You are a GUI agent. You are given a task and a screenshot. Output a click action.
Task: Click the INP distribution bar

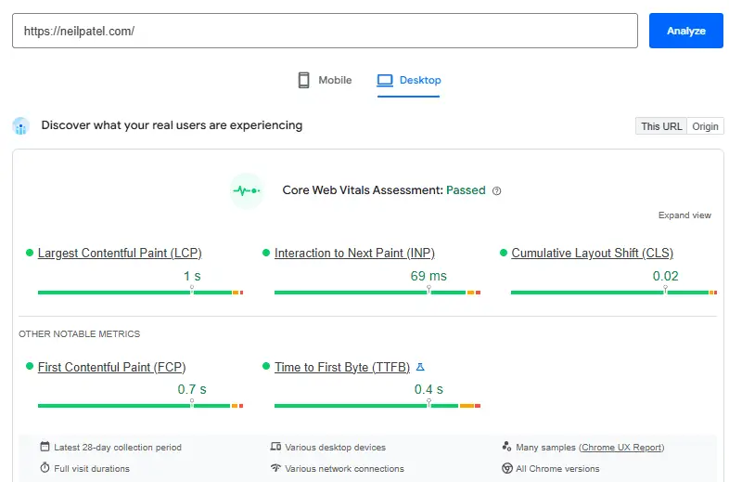pos(377,293)
